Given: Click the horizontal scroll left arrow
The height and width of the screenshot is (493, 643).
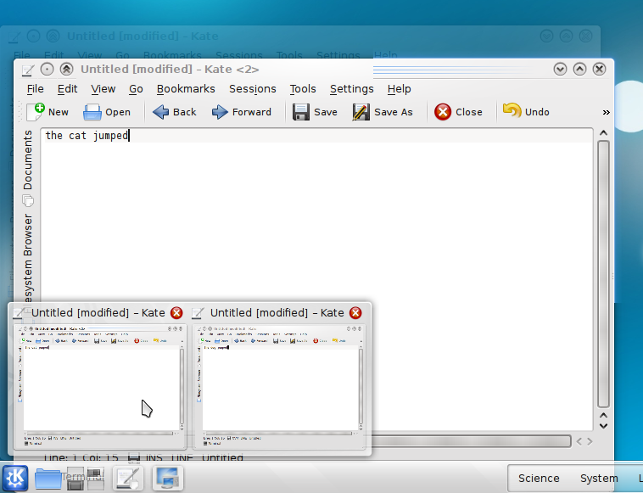Looking at the screenshot, I should click(579, 442).
